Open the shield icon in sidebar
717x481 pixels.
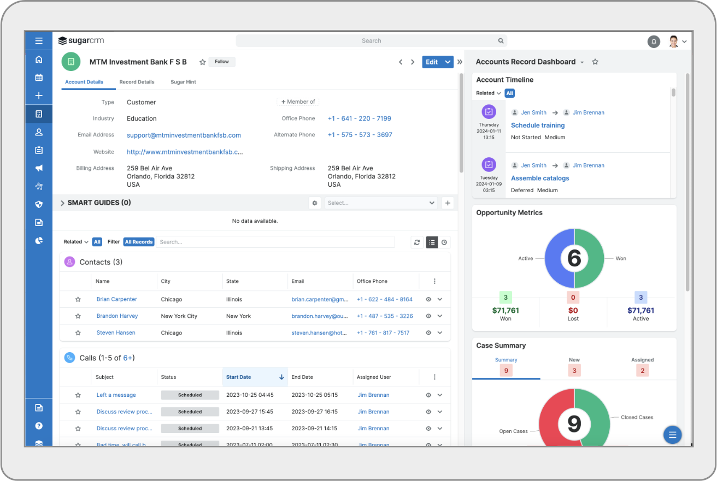[x=39, y=204]
